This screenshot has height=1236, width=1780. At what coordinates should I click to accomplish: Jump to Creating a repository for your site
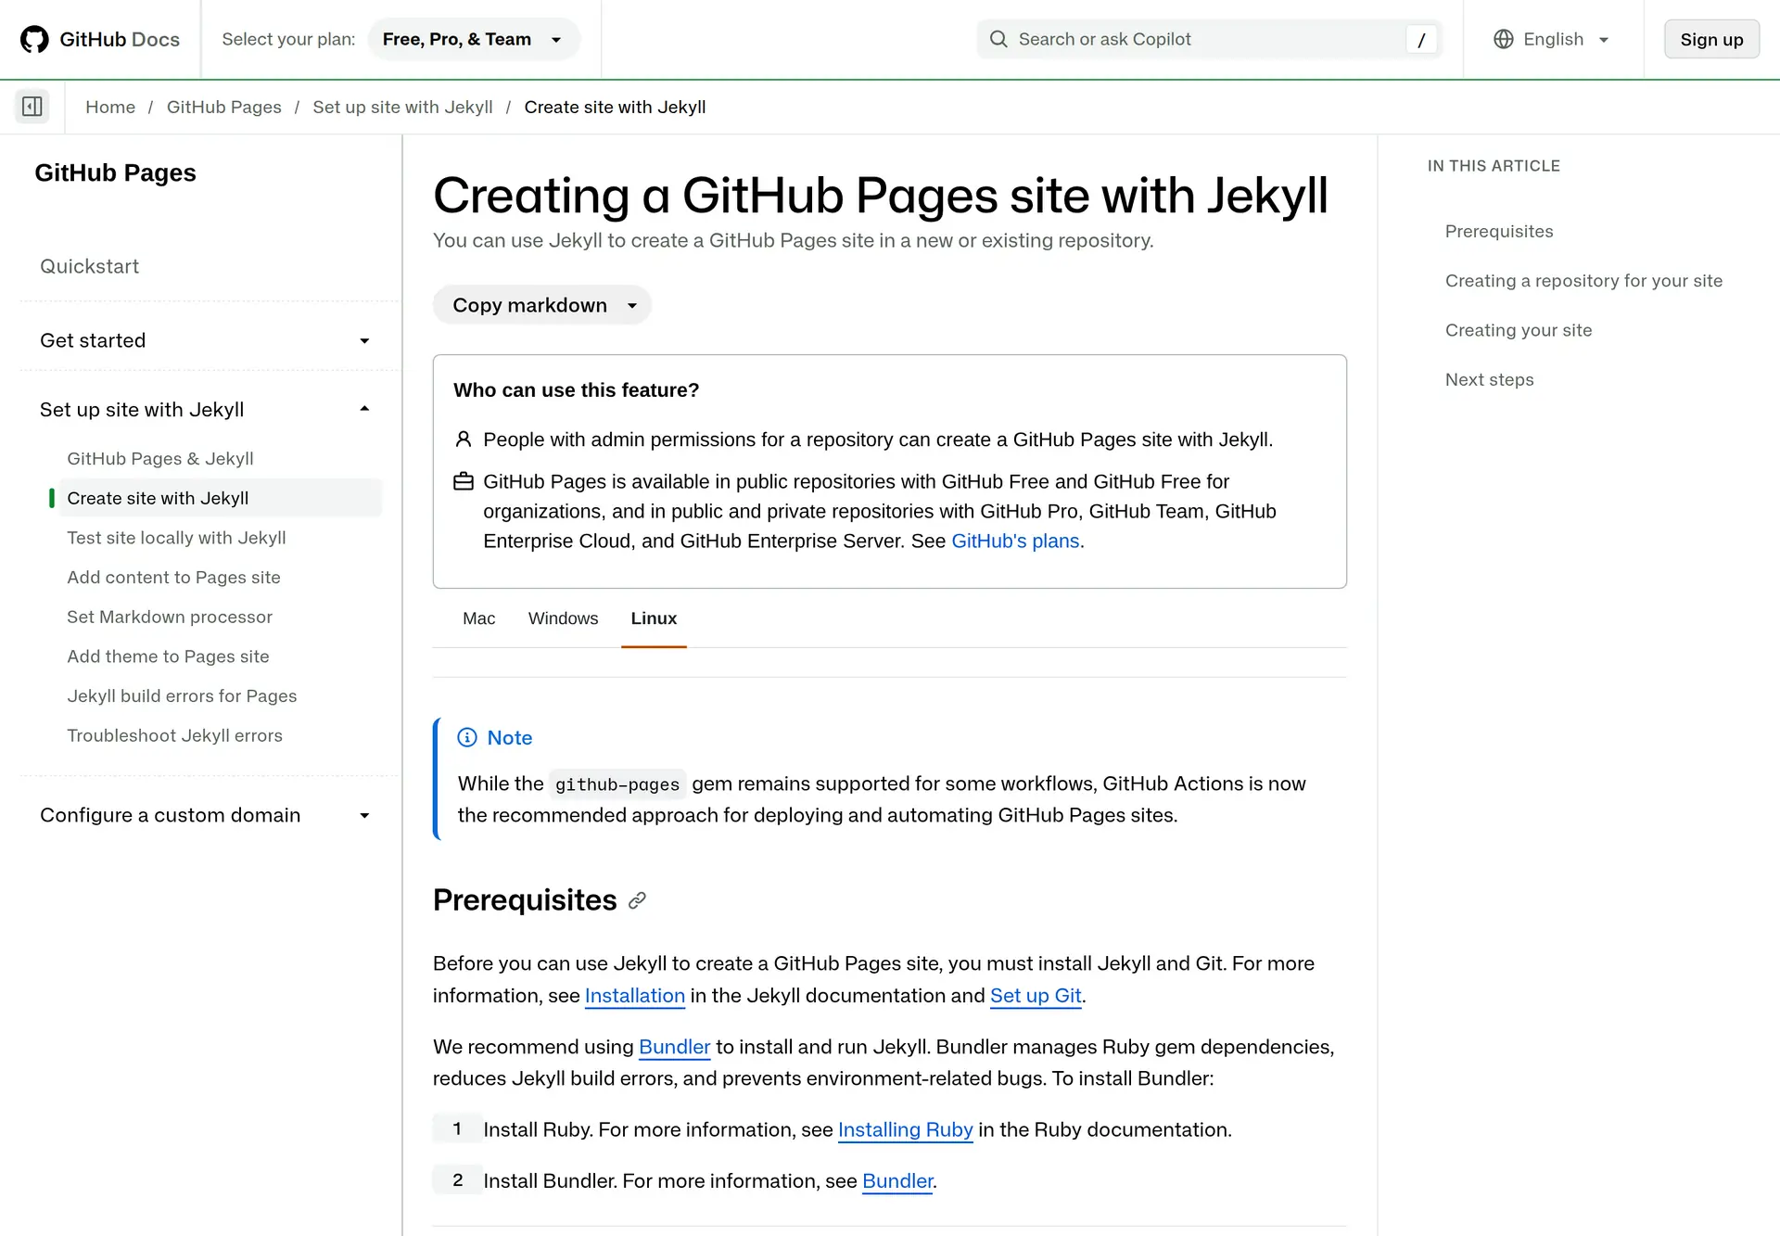1583,280
